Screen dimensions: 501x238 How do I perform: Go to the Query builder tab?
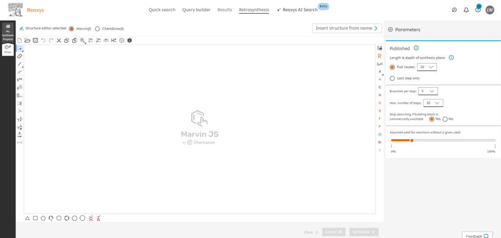(196, 10)
